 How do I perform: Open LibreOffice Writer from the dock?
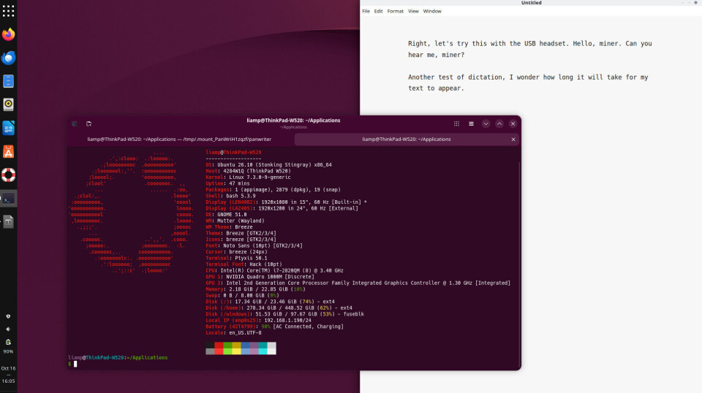8,129
